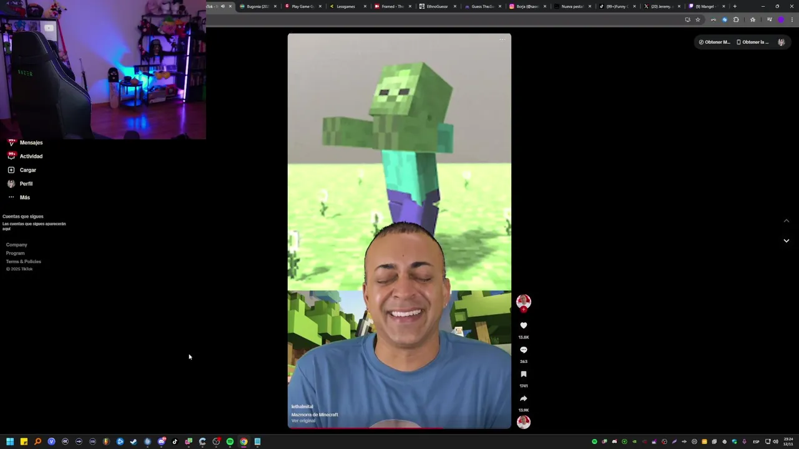Switch to the Play Game browser tab
The height and width of the screenshot is (449, 799).
coord(303,6)
